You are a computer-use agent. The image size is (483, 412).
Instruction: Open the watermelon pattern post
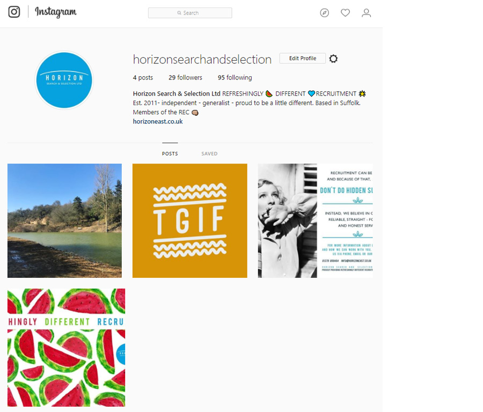click(66, 347)
